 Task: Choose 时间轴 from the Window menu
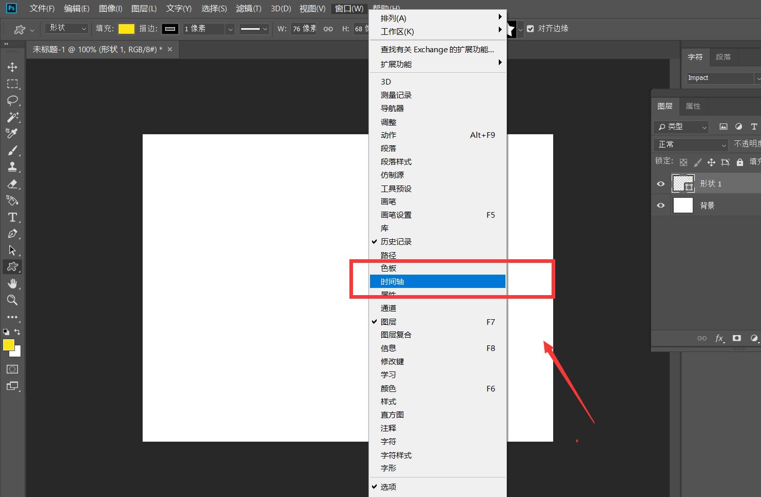[x=438, y=281]
